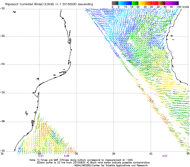Click the '-20' latitude axis label
The width and height of the screenshot is (190, 167).
pos(2,8)
